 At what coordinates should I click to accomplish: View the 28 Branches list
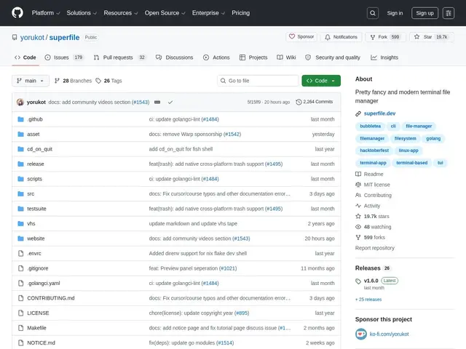pyautogui.click(x=73, y=81)
